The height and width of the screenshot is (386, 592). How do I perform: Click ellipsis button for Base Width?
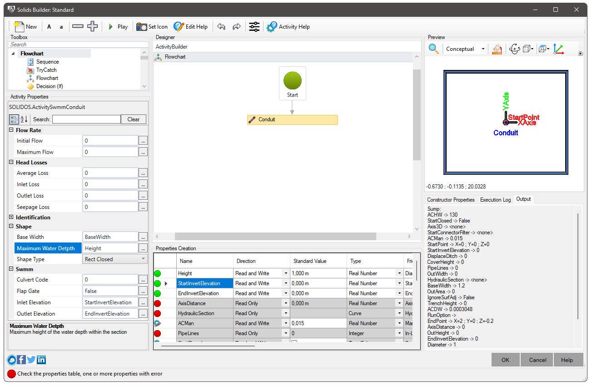pyautogui.click(x=143, y=237)
